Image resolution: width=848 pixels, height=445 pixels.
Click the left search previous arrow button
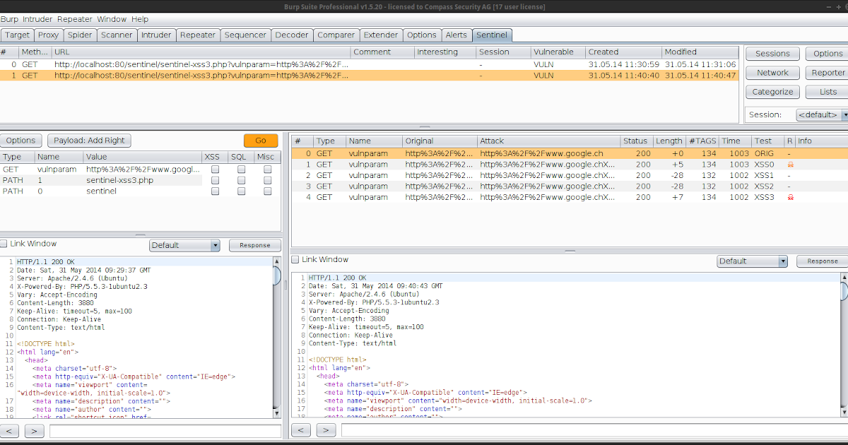click(x=10, y=431)
